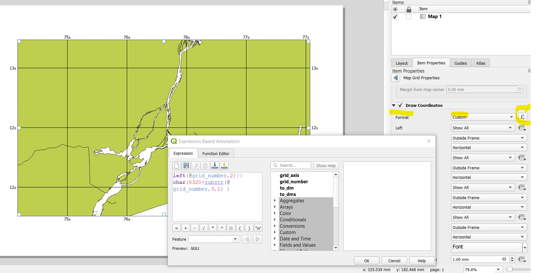Insert equals operator button
Image resolution: width=538 pixels, height=273 pixels.
pyautogui.click(x=177, y=228)
